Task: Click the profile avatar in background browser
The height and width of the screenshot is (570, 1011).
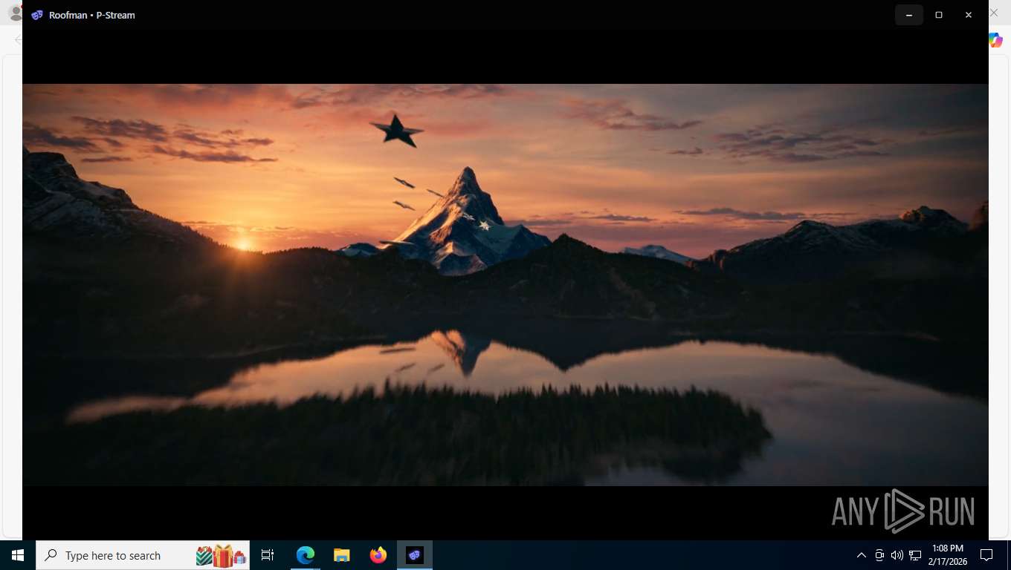Action: pyautogui.click(x=14, y=13)
